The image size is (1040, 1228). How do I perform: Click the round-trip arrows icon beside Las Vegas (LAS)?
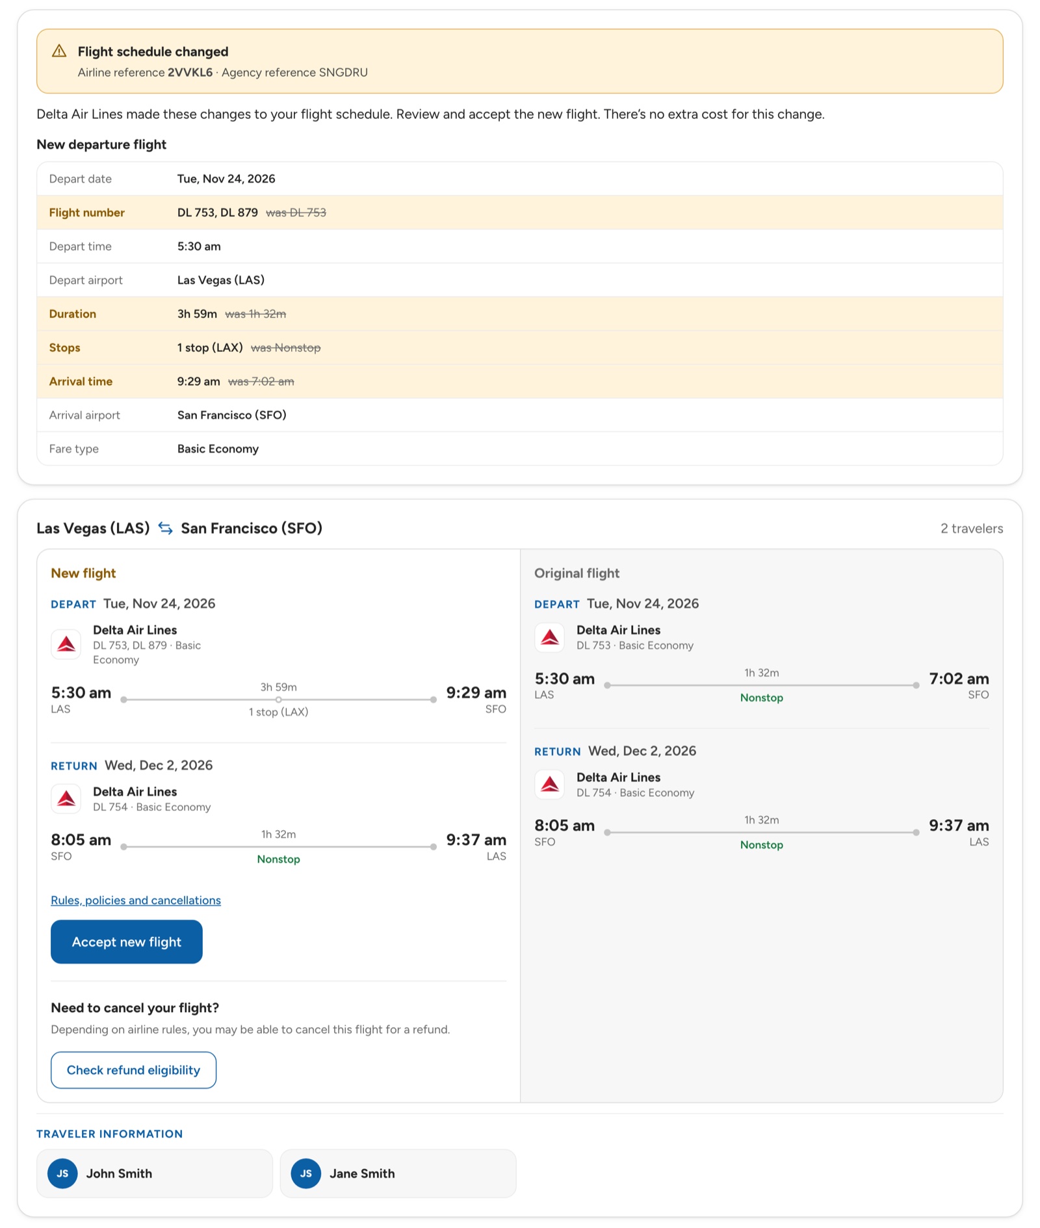pos(166,529)
